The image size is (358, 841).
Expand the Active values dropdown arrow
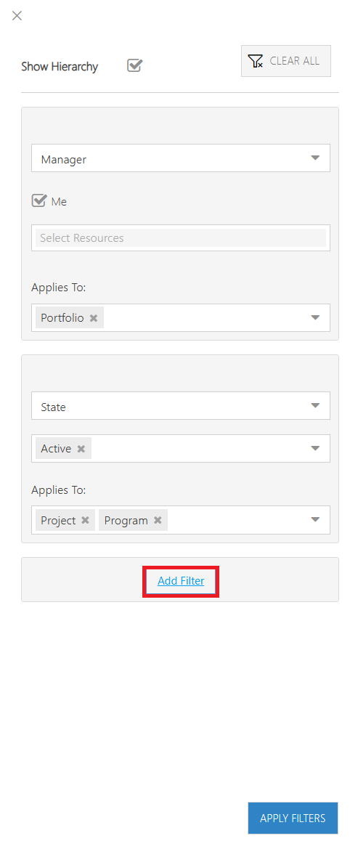[x=315, y=448]
